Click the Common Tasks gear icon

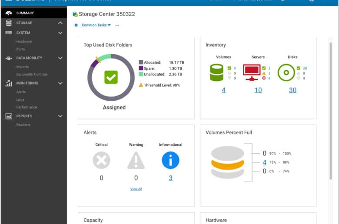[76, 25]
